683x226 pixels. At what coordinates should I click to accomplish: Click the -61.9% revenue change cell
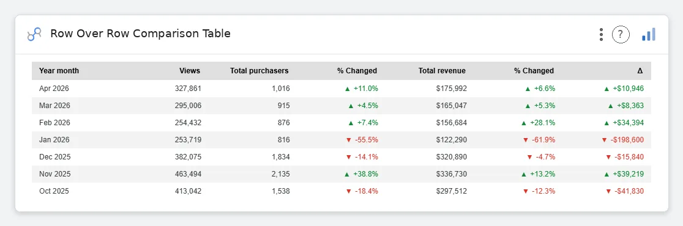(x=539, y=140)
